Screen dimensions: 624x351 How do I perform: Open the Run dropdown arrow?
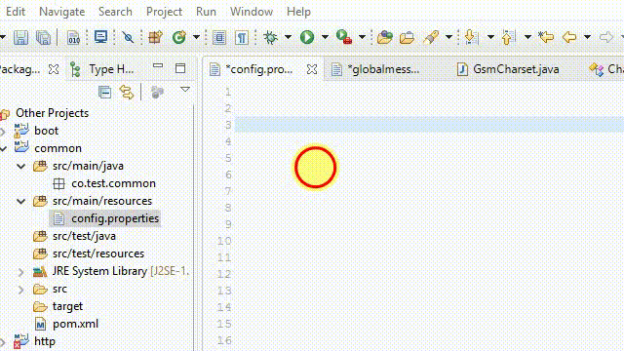(x=325, y=37)
